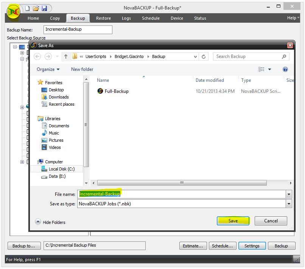Switch to the Schedule tab
The image size is (305, 269).
(x=151, y=18)
